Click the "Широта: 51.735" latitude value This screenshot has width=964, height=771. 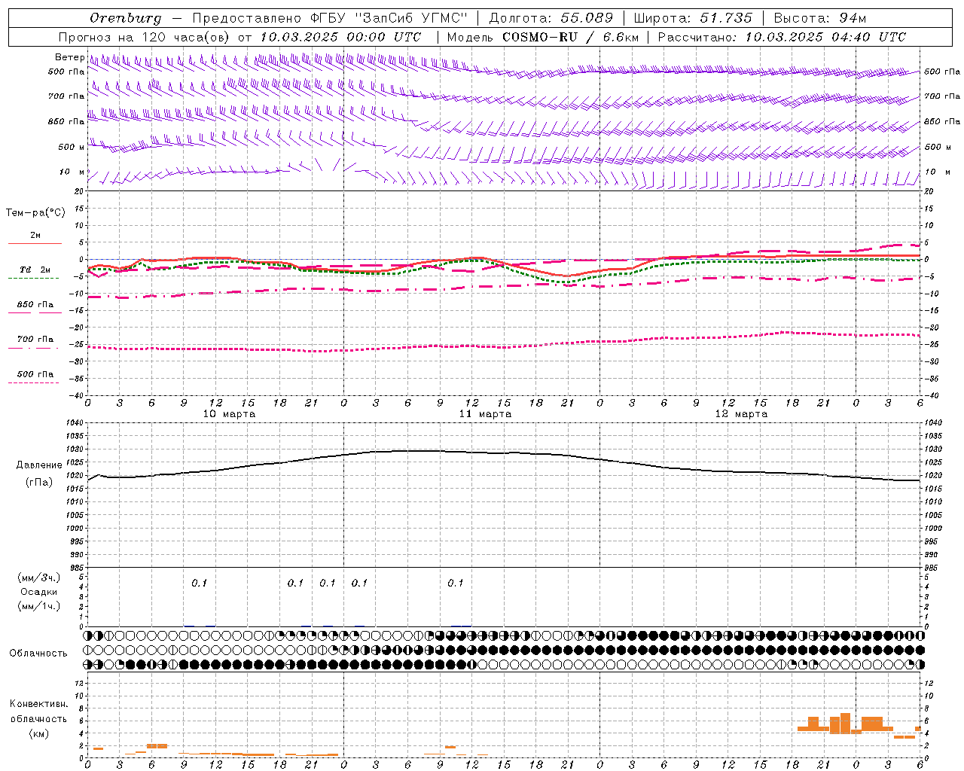point(693,18)
